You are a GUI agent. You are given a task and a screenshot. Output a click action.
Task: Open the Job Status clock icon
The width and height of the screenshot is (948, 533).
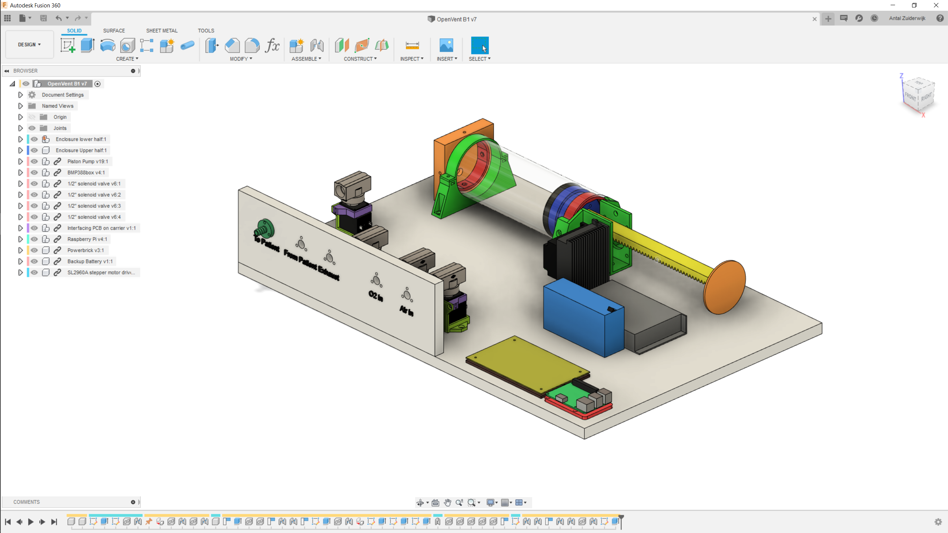pos(874,19)
